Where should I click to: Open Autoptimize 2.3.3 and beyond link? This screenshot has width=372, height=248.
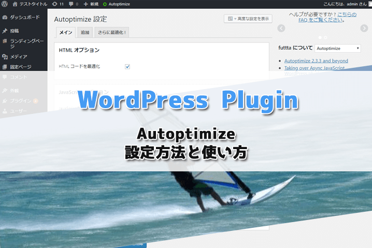pos(316,61)
